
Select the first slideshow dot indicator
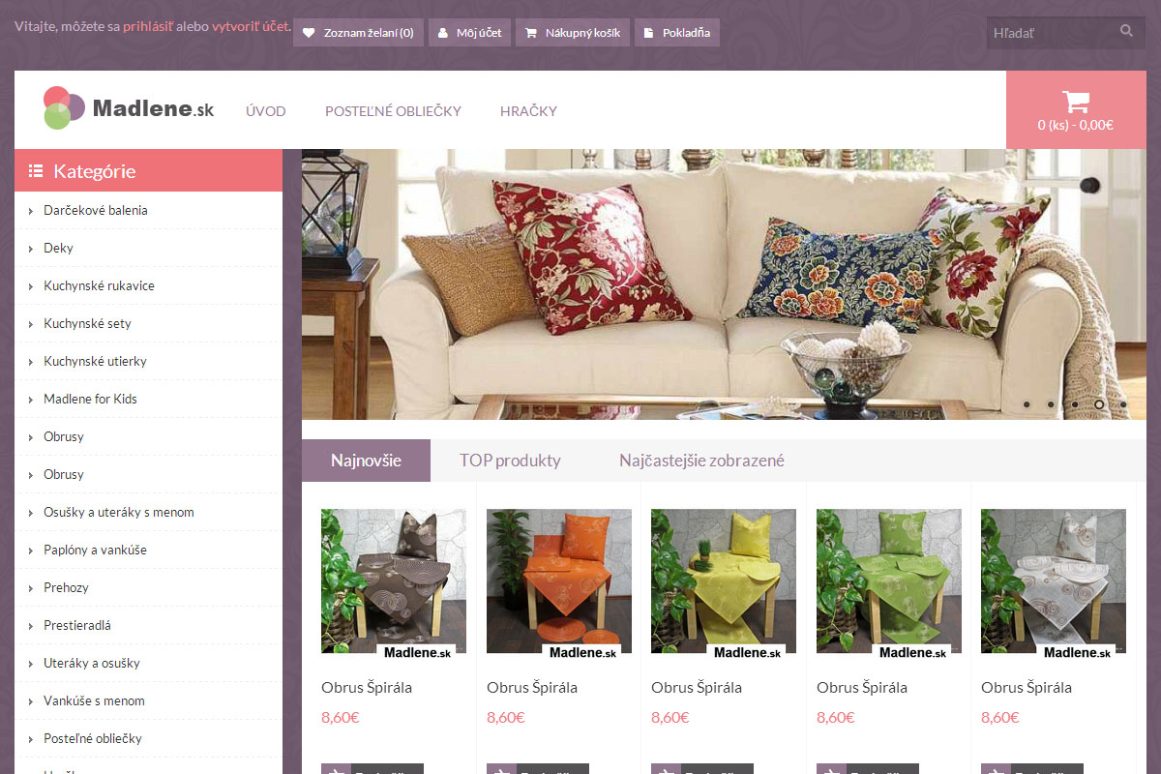[1027, 404]
